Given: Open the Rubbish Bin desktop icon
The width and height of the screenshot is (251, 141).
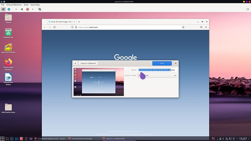Looking at the screenshot, I should coord(8,33).
